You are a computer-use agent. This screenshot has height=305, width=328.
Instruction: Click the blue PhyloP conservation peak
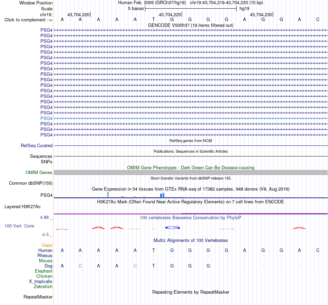[x=172, y=227]
